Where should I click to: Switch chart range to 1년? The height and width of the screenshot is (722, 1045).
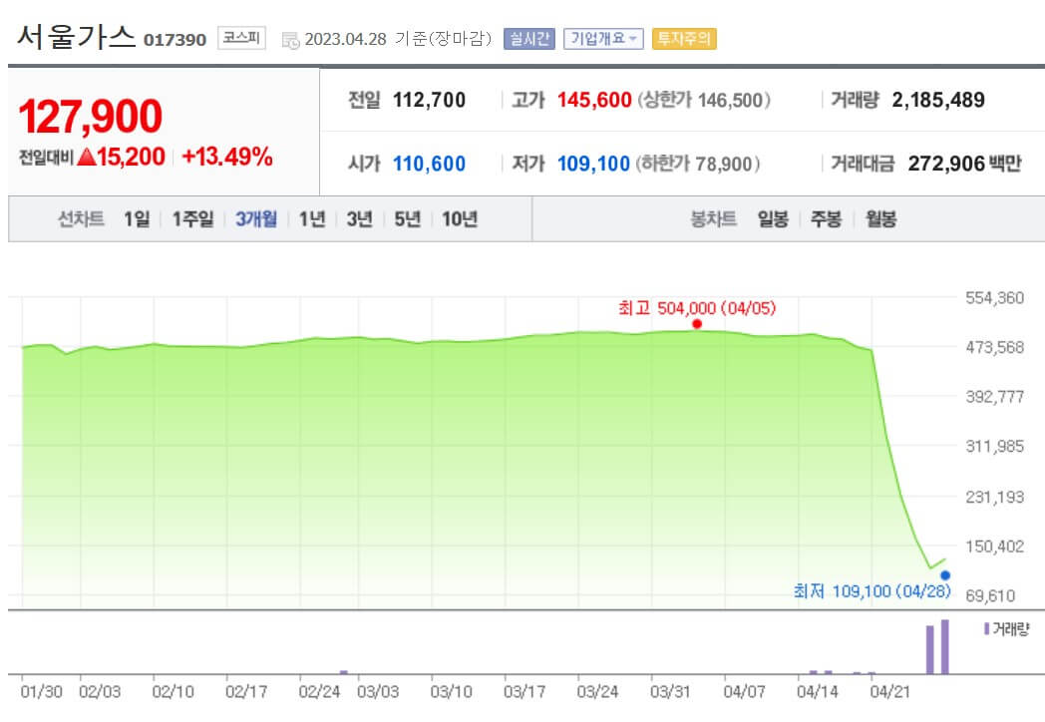pyautogui.click(x=312, y=218)
